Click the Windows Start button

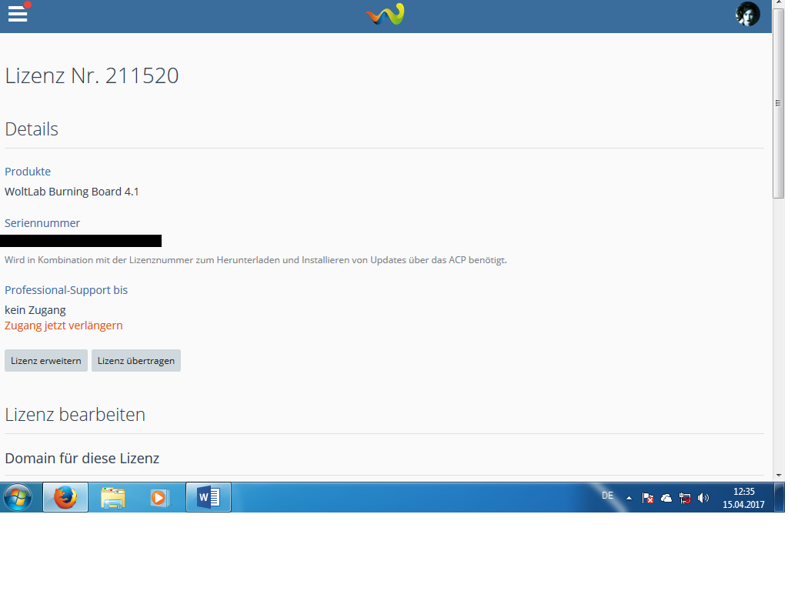pos(17,498)
